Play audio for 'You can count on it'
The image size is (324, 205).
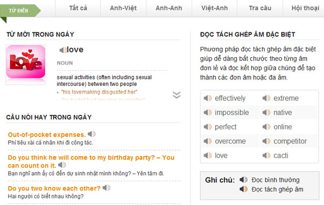62,165
